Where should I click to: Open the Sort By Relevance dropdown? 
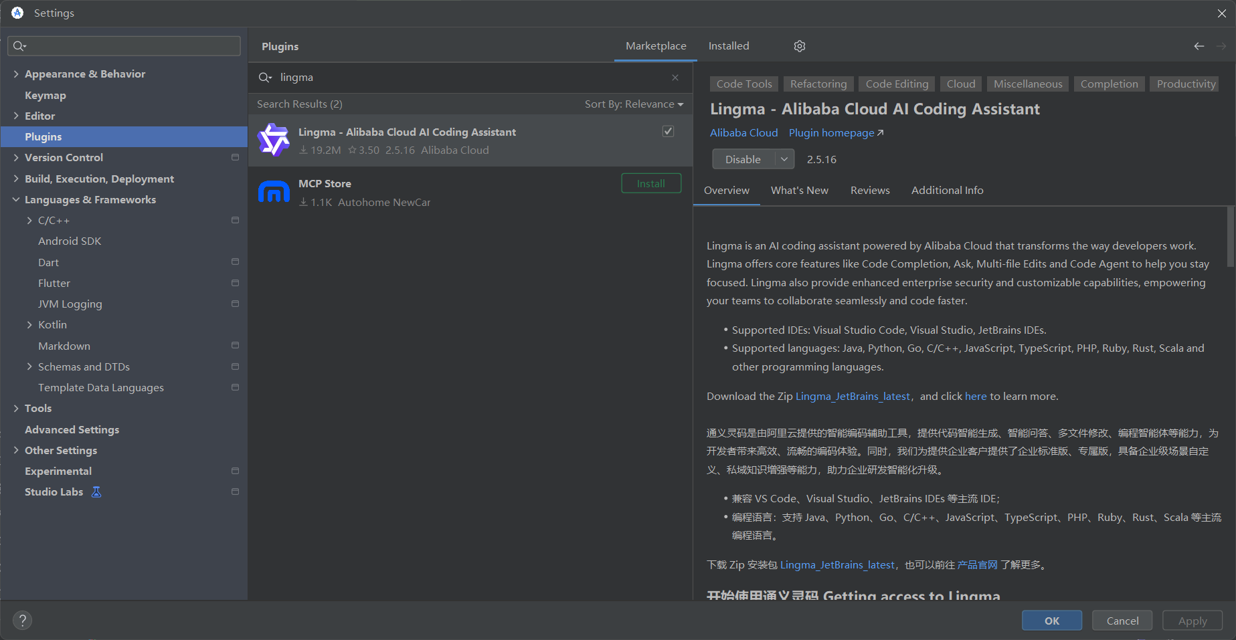[634, 104]
